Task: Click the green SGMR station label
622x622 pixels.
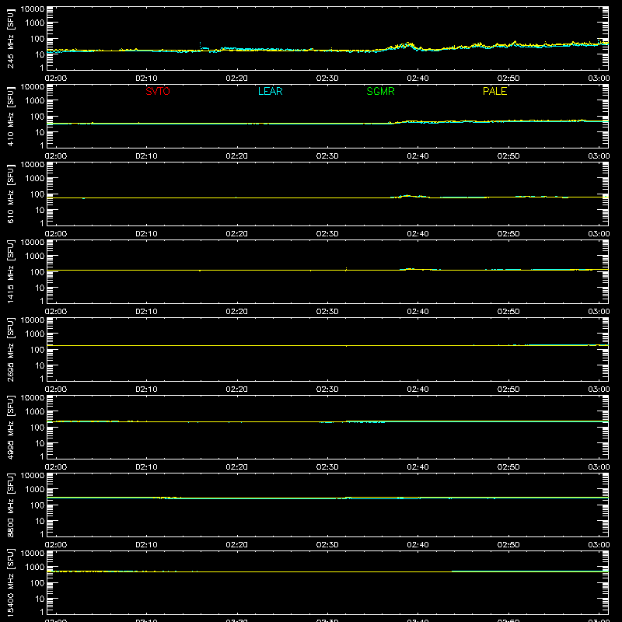Action: pyautogui.click(x=380, y=91)
